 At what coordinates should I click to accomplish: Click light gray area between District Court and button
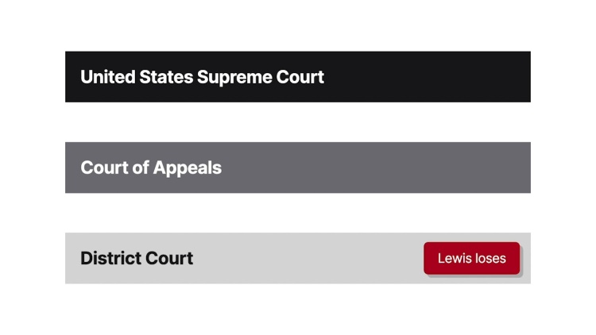click(308, 258)
